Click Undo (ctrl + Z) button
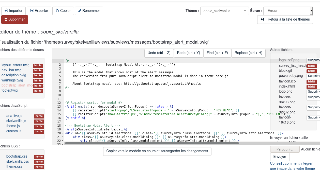The width and height of the screenshot is (320, 170). (159, 53)
